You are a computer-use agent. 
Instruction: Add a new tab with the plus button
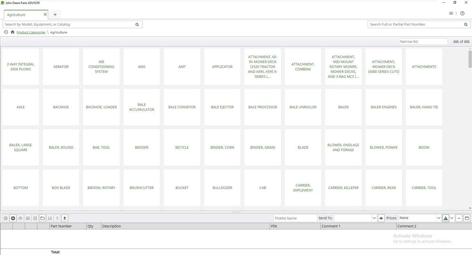(x=55, y=15)
